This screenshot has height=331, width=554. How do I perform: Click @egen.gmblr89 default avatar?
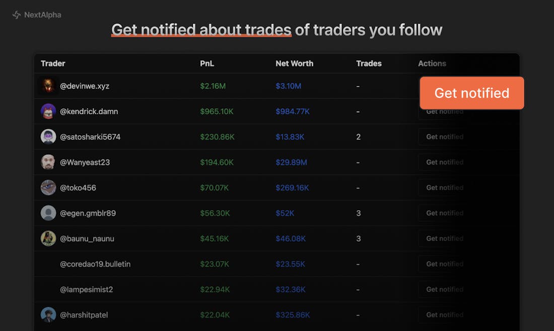pyautogui.click(x=48, y=213)
